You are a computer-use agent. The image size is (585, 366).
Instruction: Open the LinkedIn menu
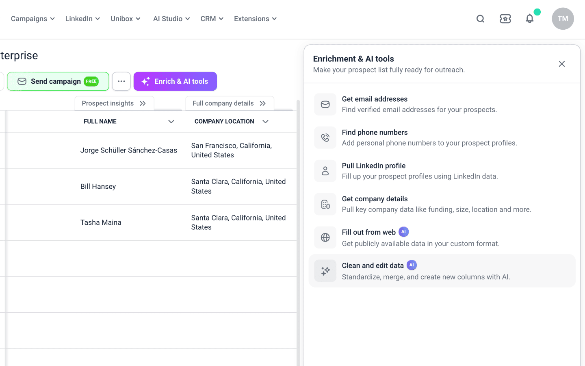(82, 19)
